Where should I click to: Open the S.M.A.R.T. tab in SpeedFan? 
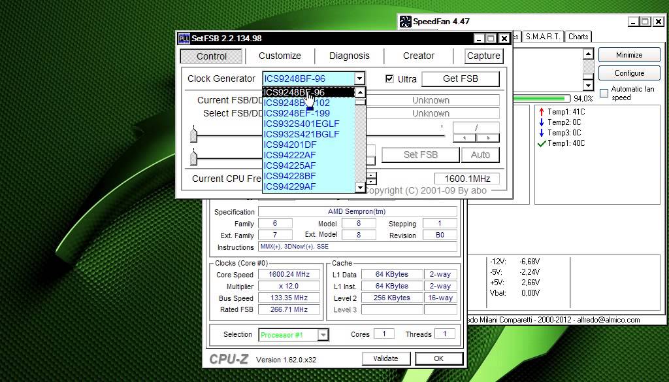click(x=543, y=37)
